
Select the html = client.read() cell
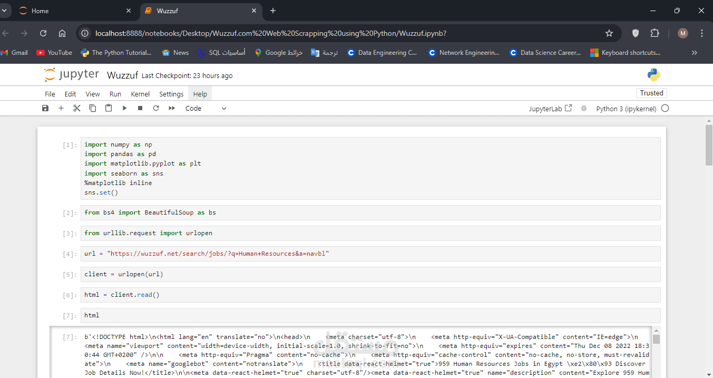[370, 295]
